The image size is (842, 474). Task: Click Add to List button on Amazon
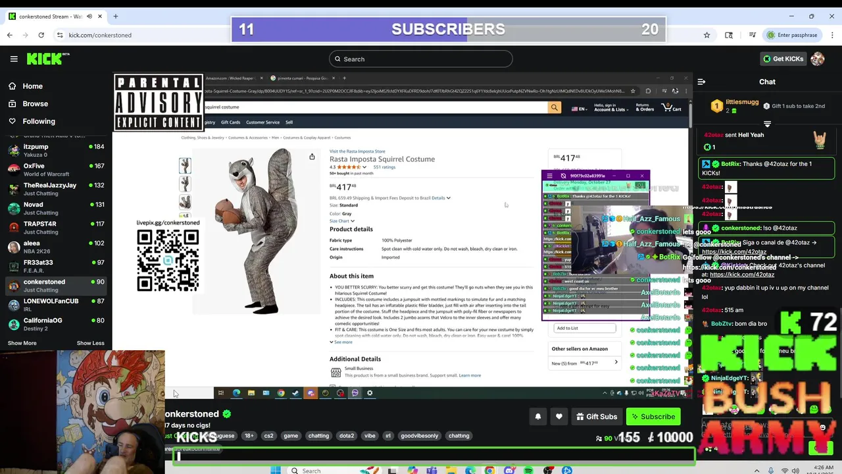pyautogui.click(x=584, y=328)
